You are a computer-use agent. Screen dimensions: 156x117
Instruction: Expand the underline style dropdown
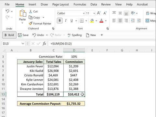point(76,20)
